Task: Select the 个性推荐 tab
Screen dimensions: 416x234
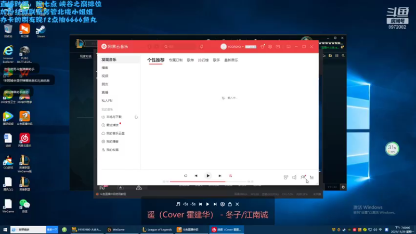Action: pyautogui.click(x=155, y=60)
